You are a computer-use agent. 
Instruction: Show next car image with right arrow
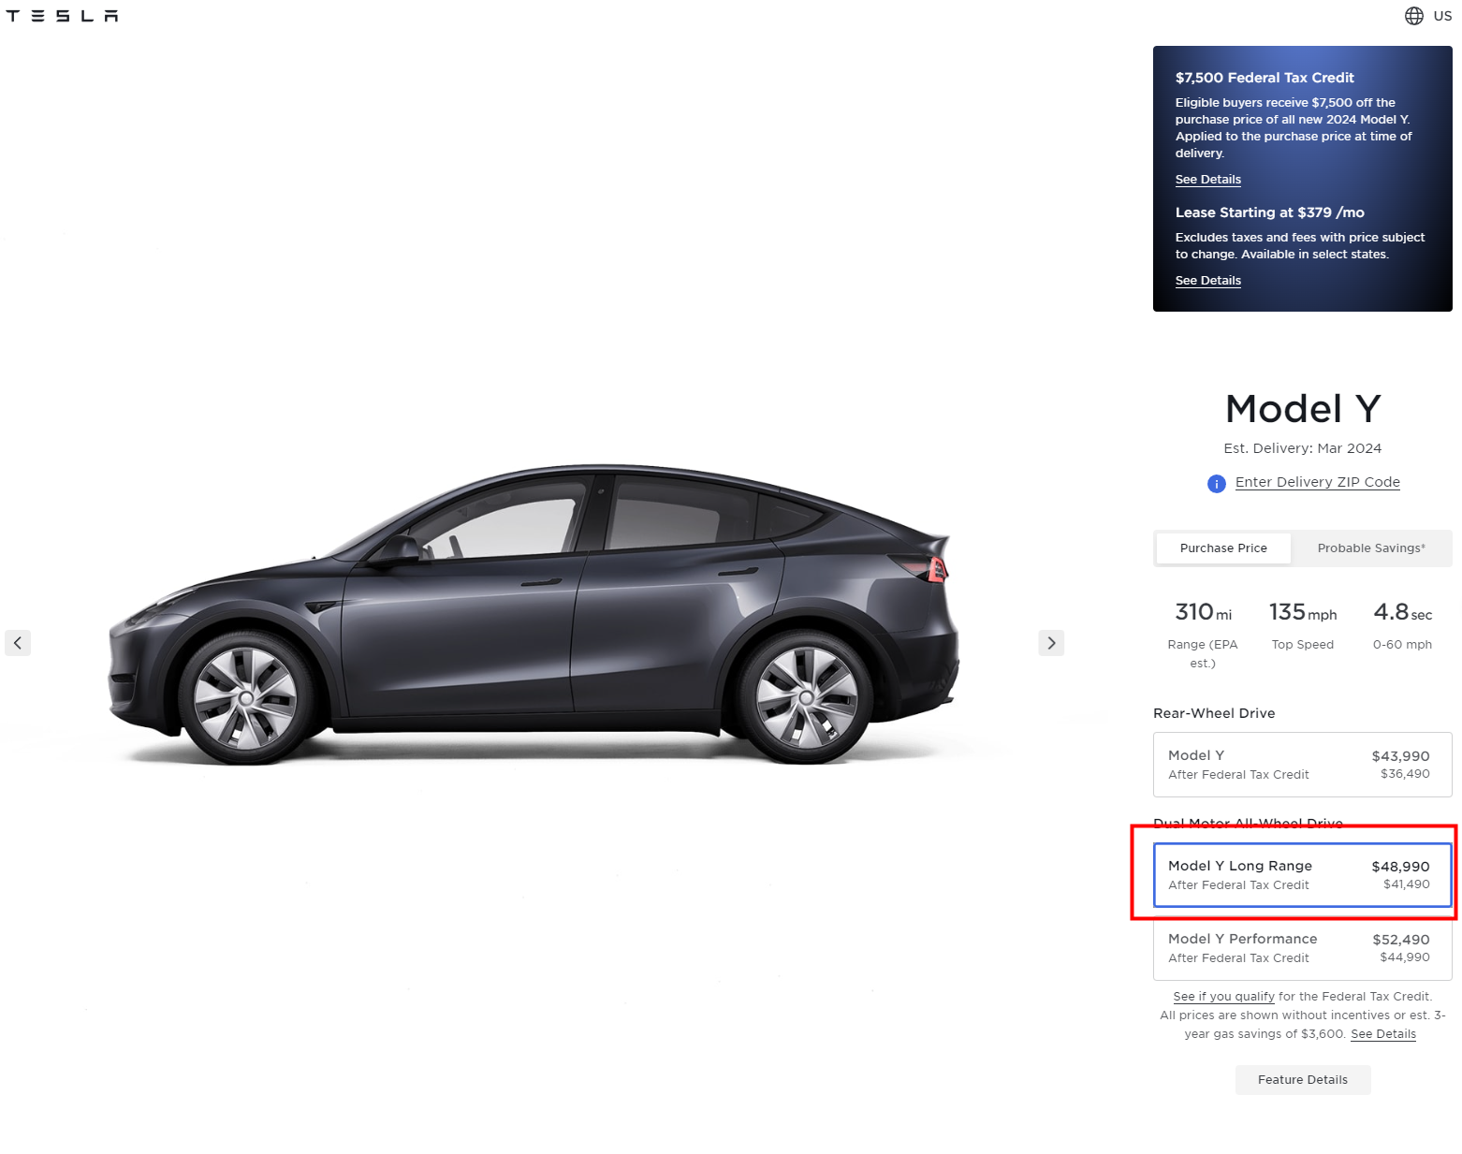click(x=1051, y=643)
